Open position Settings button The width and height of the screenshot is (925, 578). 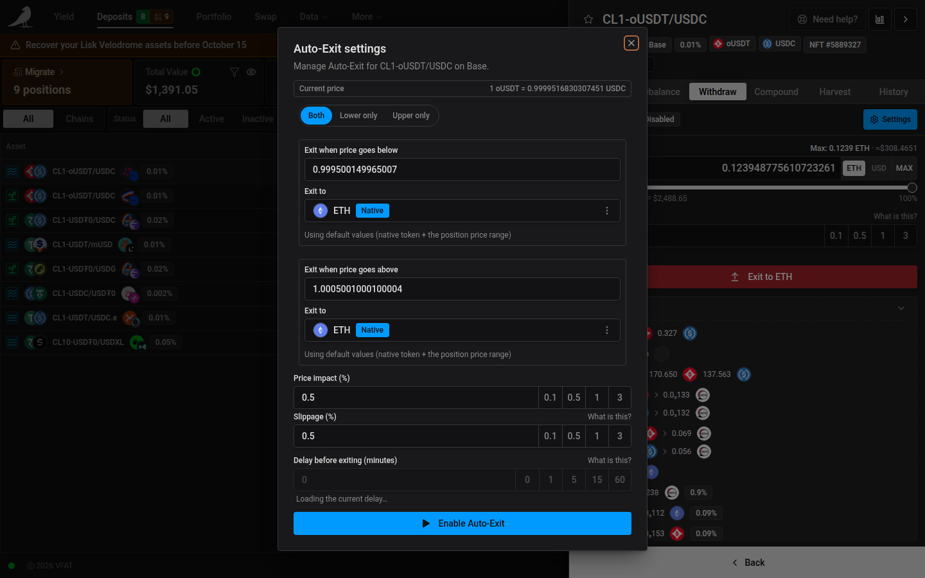coord(890,119)
